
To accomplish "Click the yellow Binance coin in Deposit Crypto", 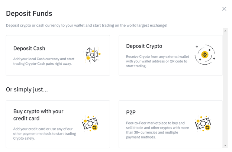I will 205,55.
